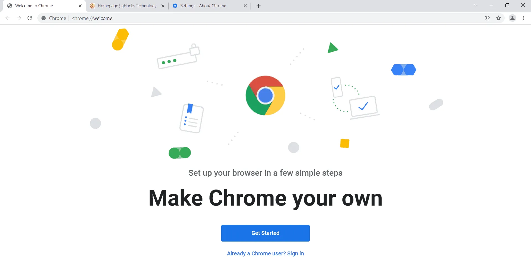
Task: Click the gHacks favicon on second tab
Action: (92, 6)
